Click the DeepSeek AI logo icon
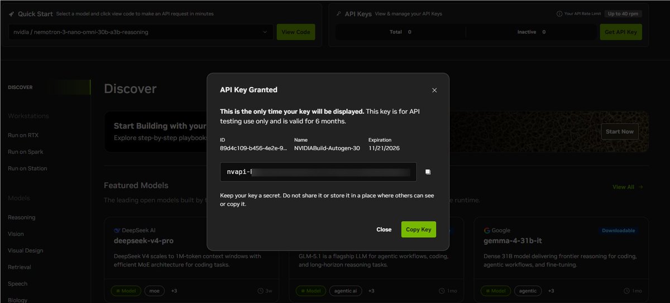The image size is (670, 303). 117,230
